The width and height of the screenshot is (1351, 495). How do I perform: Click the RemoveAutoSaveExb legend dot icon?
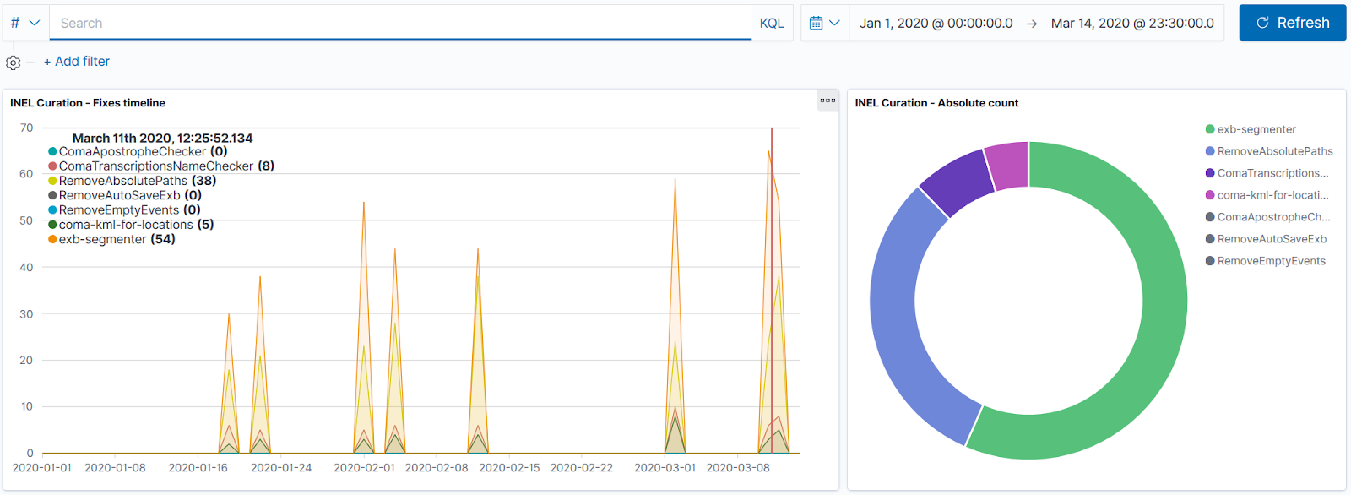click(1210, 239)
